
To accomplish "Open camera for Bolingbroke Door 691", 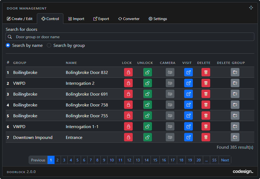I will coord(170,94).
